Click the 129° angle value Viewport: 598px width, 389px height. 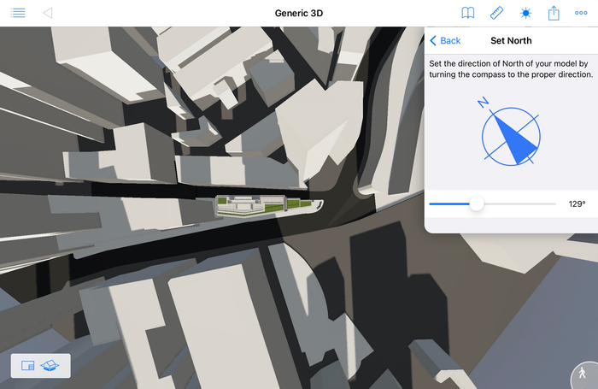(x=577, y=203)
